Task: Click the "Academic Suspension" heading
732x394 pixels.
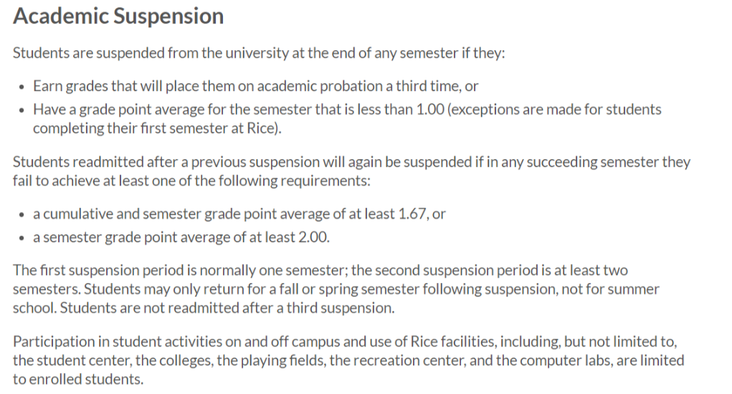Action: coord(118,16)
